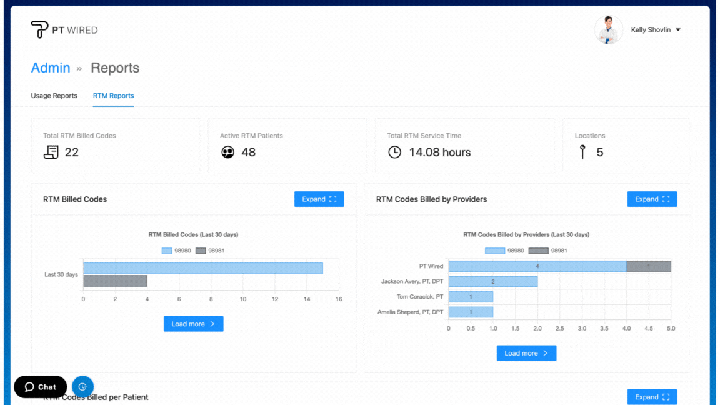This screenshot has height=405, width=720.
Task: Click the service time clock icon
Action: click(x=394, y=152)
